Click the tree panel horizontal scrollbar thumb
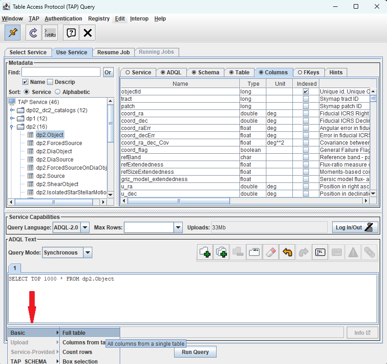The image size is (387, 364). (53, 202)
